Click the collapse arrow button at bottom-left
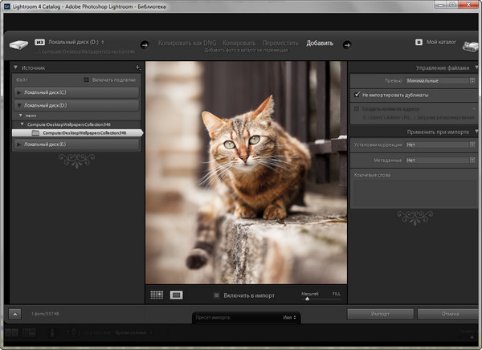Image resolution: width=482 pixels, height=350 pixels. [x=15, y=313]
